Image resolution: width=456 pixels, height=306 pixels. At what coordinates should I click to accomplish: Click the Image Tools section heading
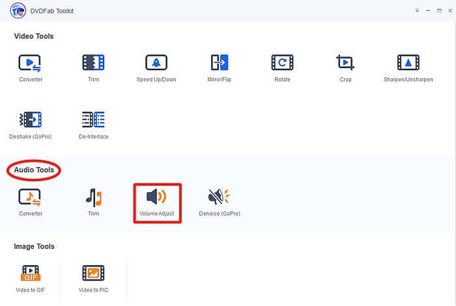point(34,246)
